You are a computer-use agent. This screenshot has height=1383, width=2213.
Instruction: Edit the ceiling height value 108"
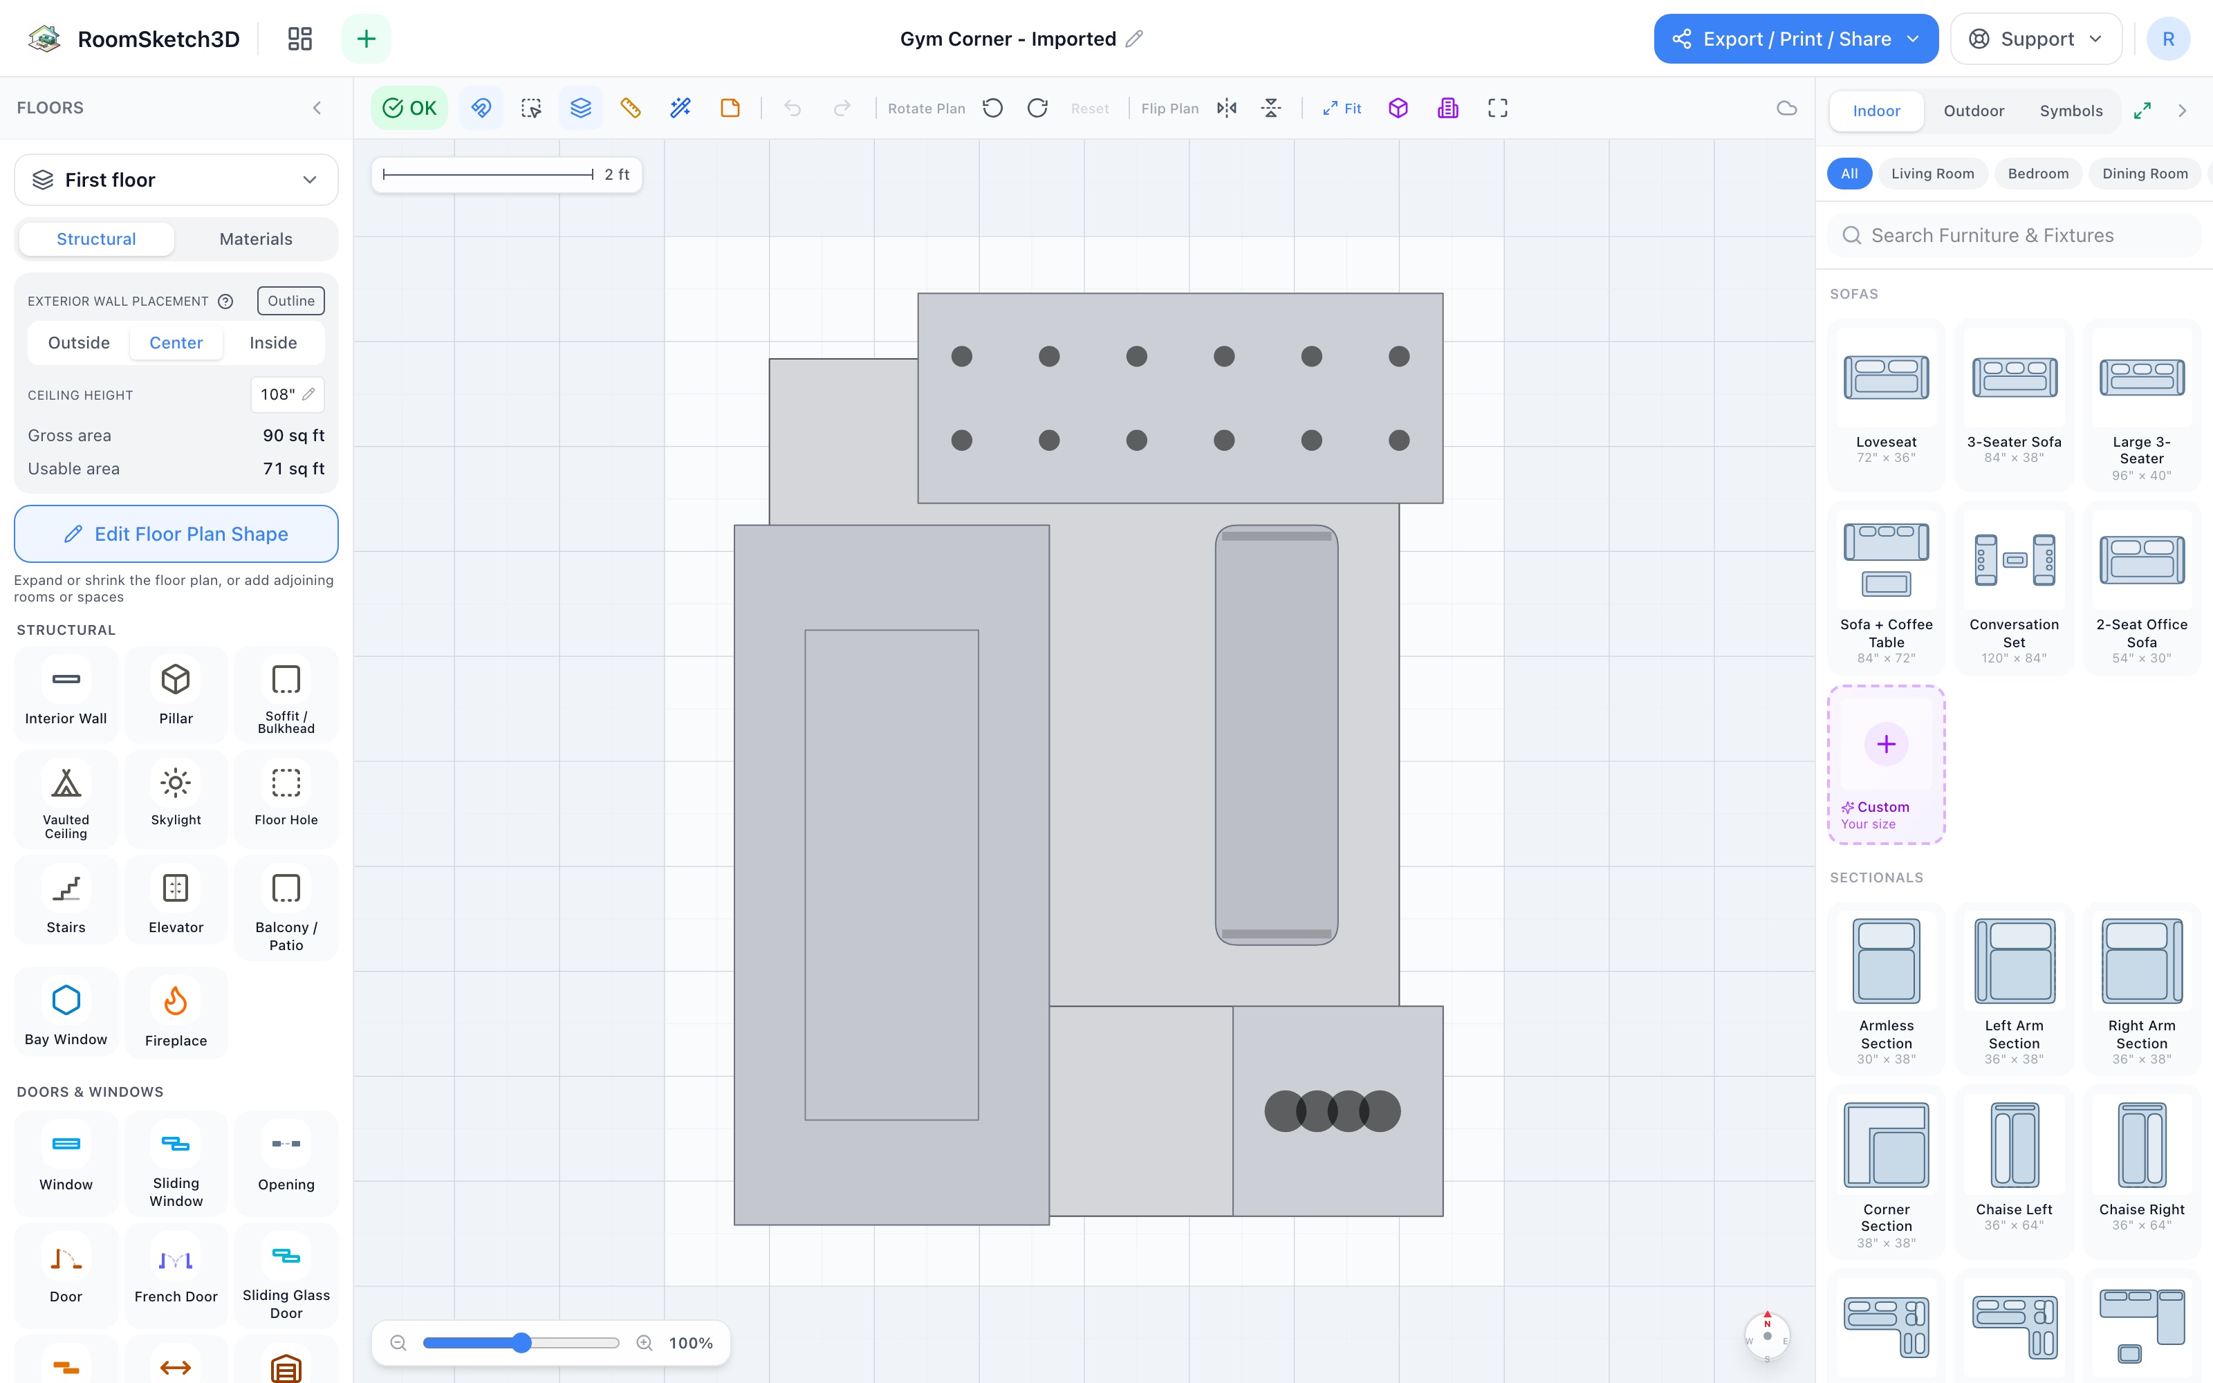[x=287, y=394]
